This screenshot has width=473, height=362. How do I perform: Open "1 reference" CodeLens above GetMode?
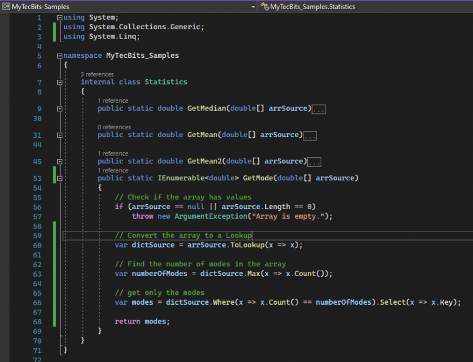113,171
